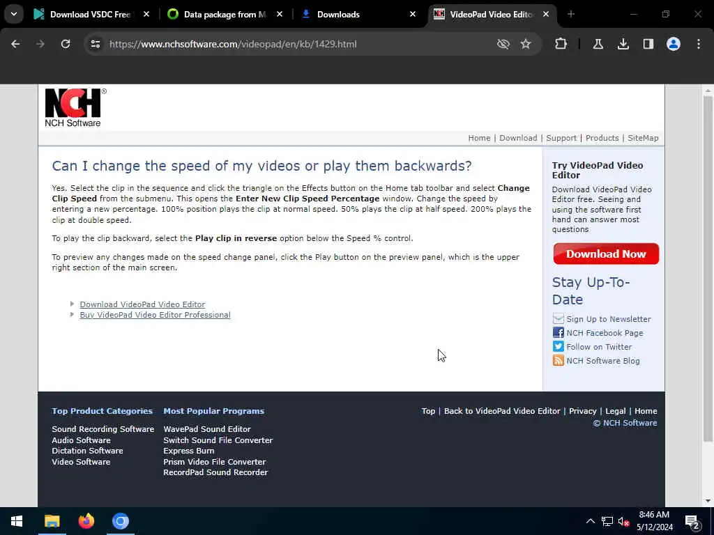Open the Windows Start menu
This screenshot has width=714, height=535.
[17, 521]
